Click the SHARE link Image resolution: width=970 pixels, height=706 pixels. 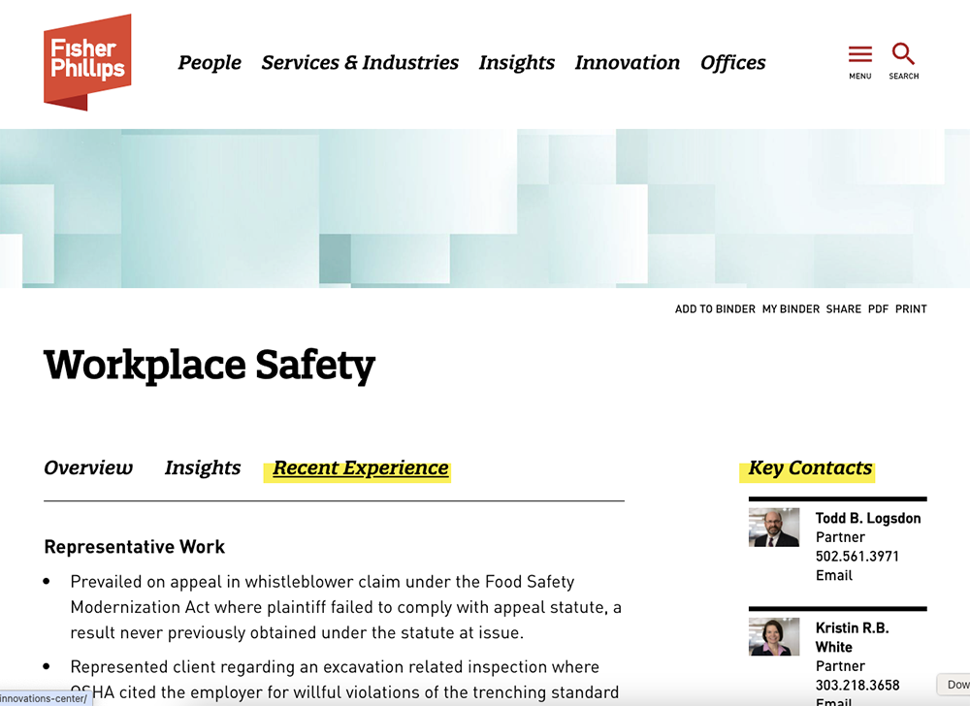tap(843, 309)
